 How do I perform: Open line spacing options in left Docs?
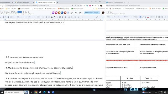coord(69,17)
